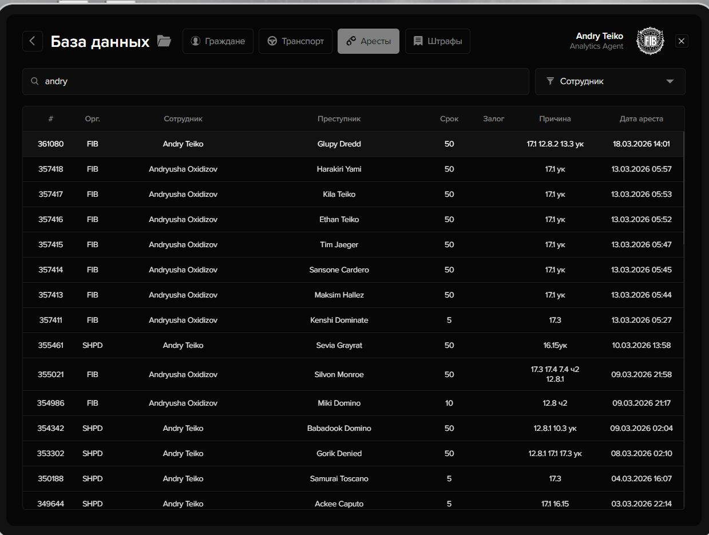The image size is (709, 535).
Task: Expand the Сотрудник filter dropdown
Action: tap(609, 81)
